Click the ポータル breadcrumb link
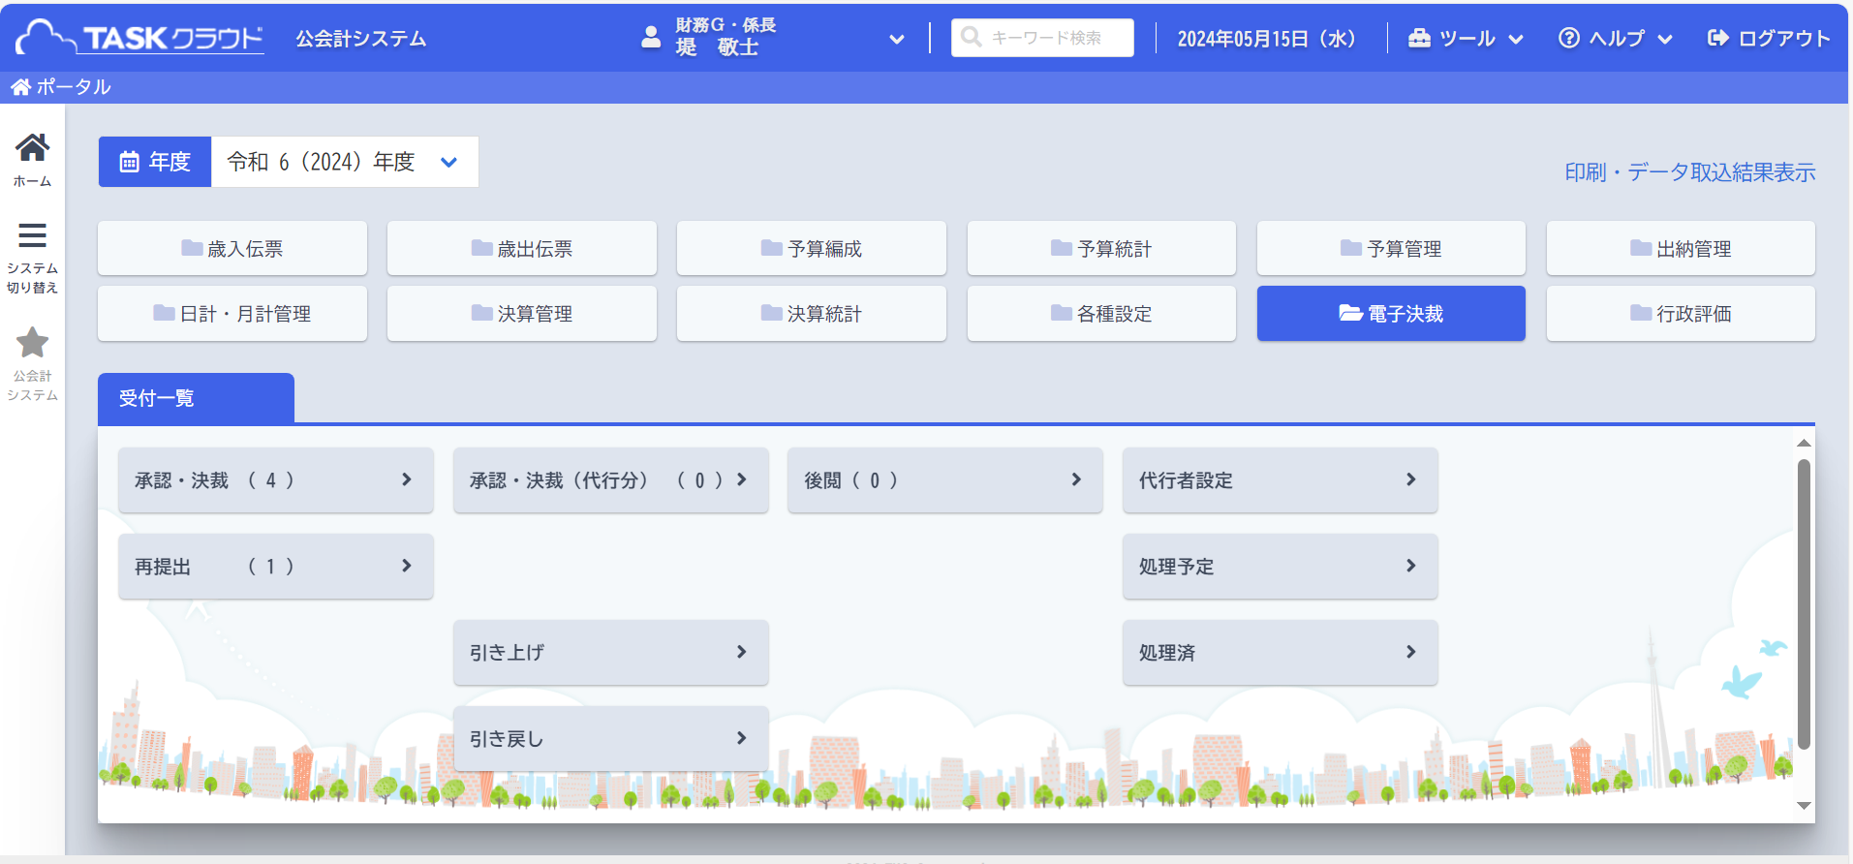The image size is (1853, 864). (74, 87)
